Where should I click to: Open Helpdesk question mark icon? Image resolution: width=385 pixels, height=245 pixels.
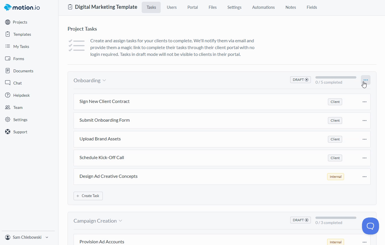coord(8,95)
